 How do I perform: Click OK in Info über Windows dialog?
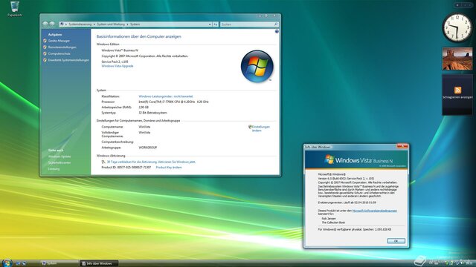[396, 241]
